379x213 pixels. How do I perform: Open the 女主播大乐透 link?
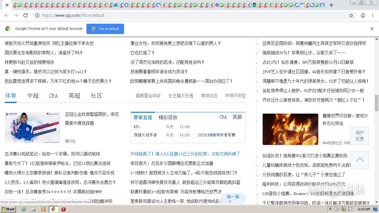coord(181,96)
